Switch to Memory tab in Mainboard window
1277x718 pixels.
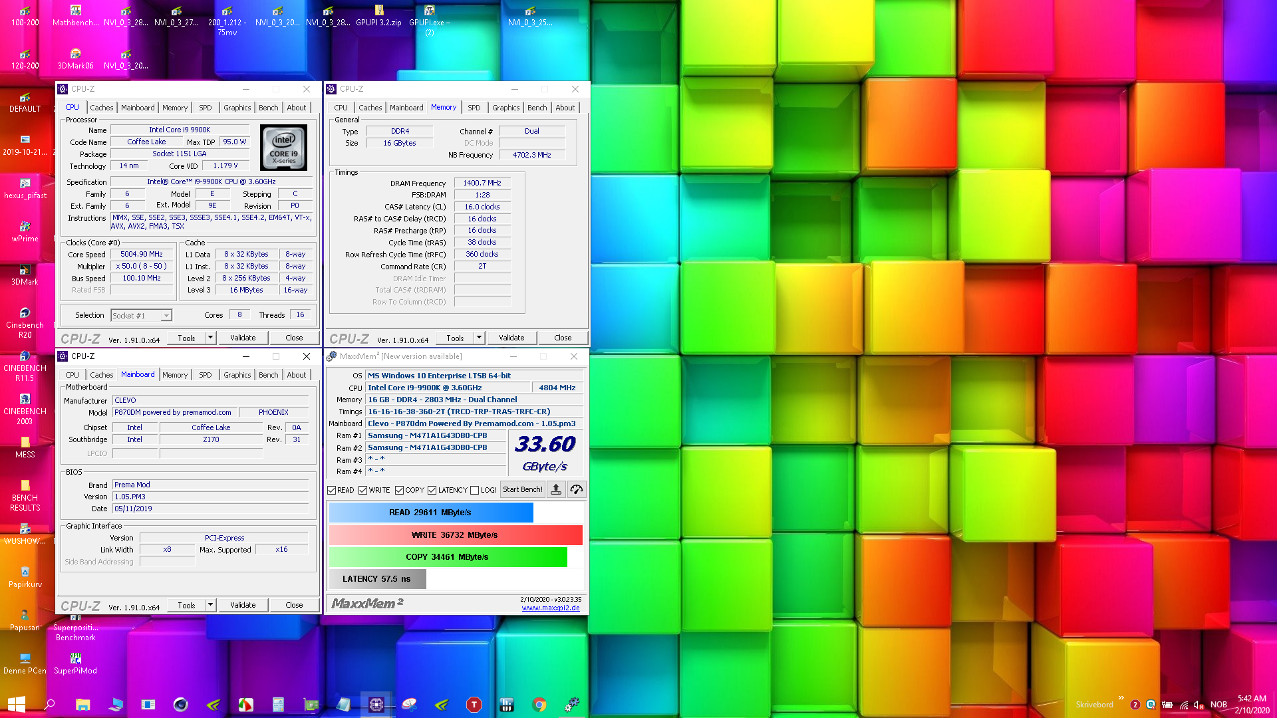tap(175, 375)
